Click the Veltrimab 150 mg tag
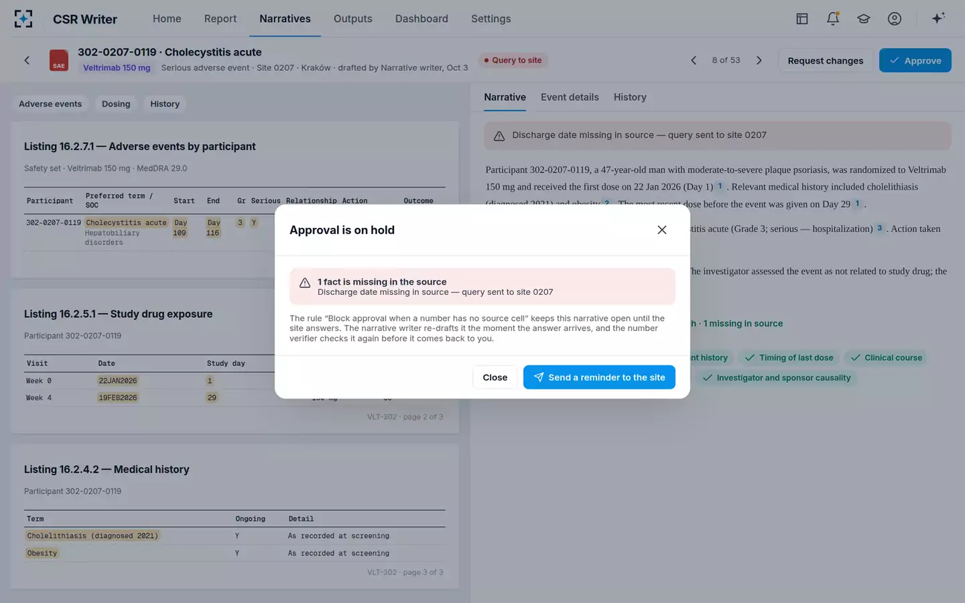Image resolution: width=965 pixels, height=603 pixels. click(117, 68)
